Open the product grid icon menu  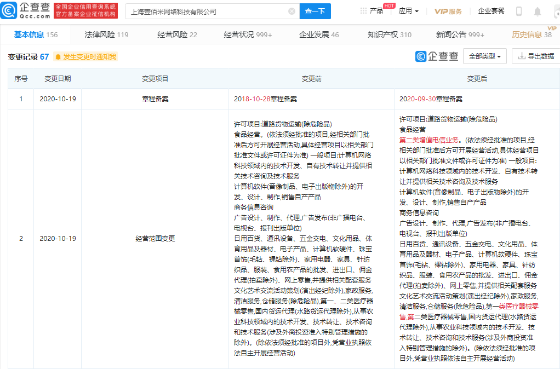(363, 11)
